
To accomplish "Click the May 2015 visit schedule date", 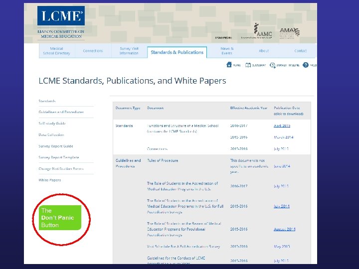I will tap(282, 247).
